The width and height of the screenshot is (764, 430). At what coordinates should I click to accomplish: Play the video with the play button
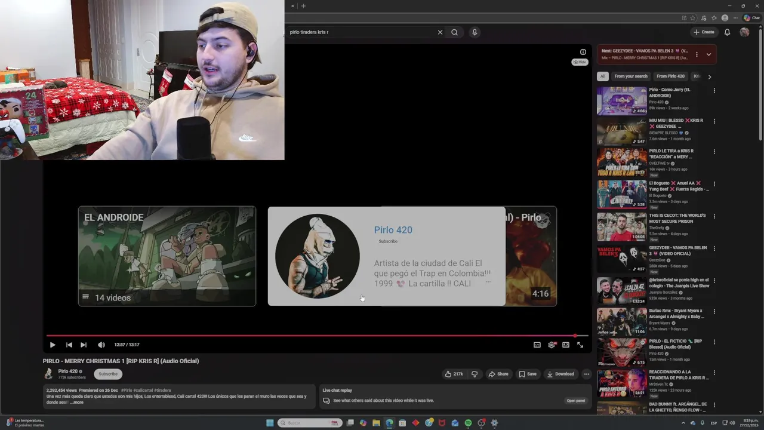coord(53,345)
